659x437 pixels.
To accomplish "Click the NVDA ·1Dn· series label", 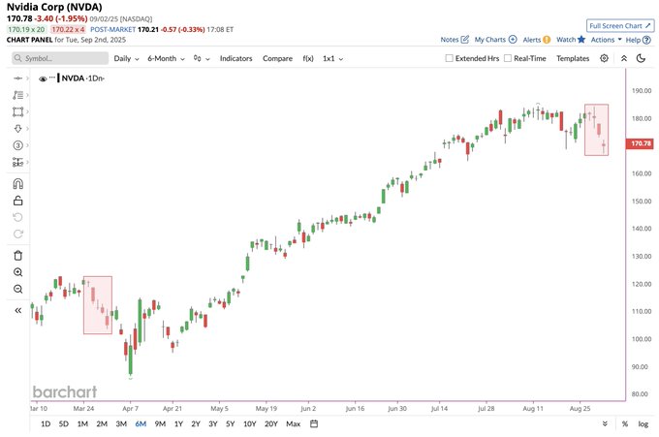I will coord(82,78).
